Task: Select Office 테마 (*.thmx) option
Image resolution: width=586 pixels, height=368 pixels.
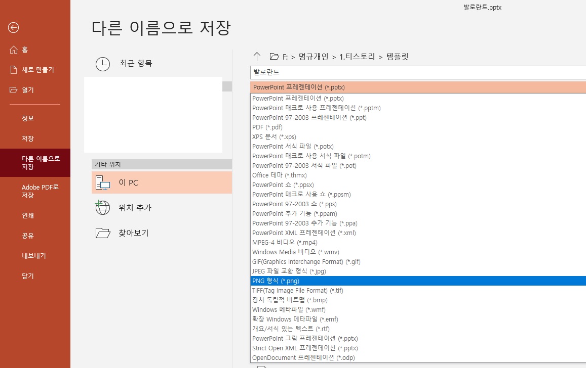Action: point(418,175)
